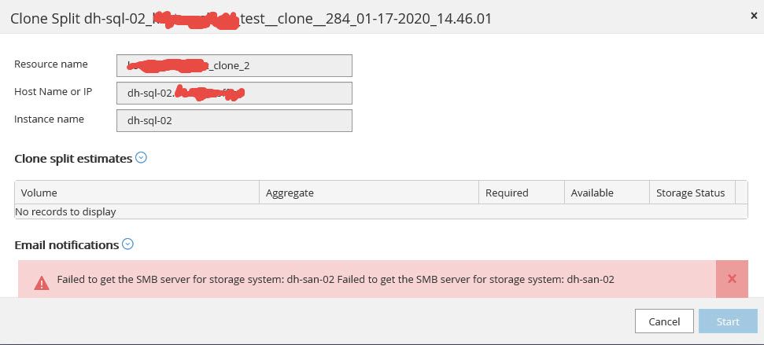Click the Host Name or IP field
Image resolution: width=764 pixels, height=345 pixels.
234,93
